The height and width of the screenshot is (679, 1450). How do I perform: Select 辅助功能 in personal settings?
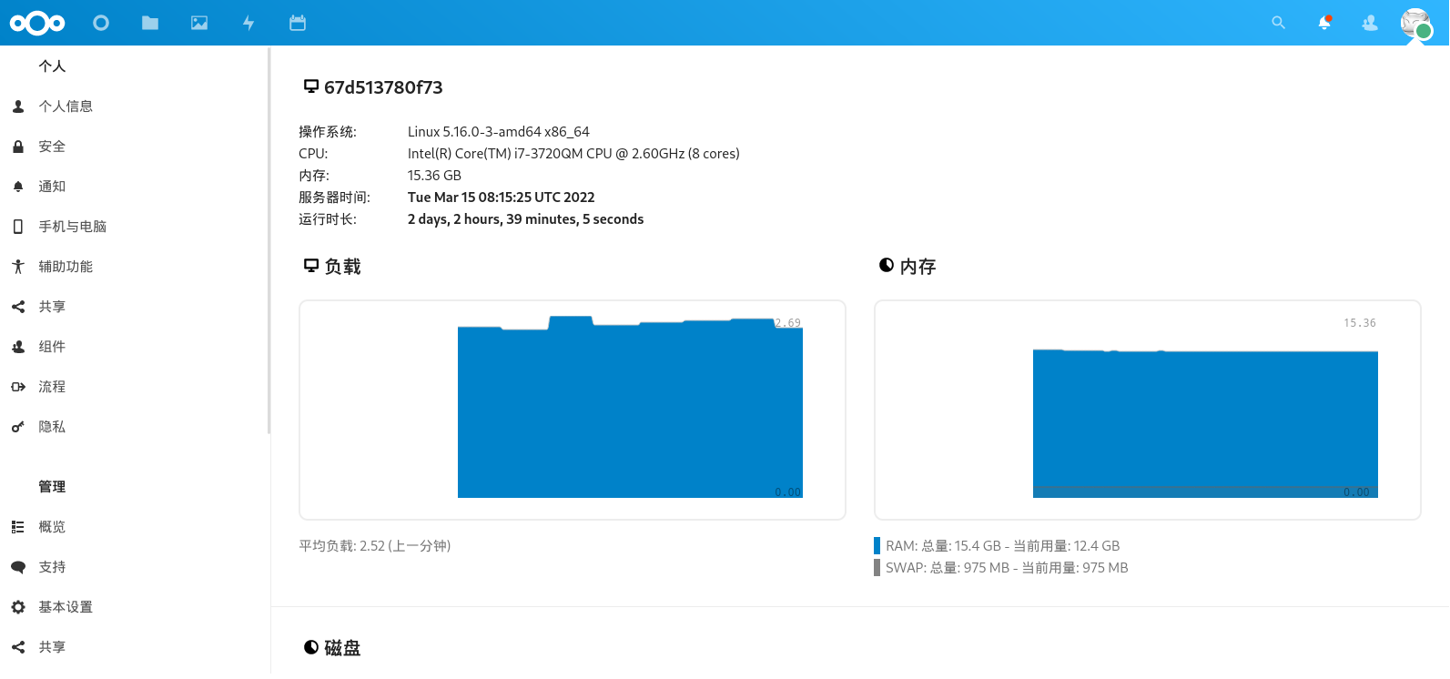coord(66,267)
